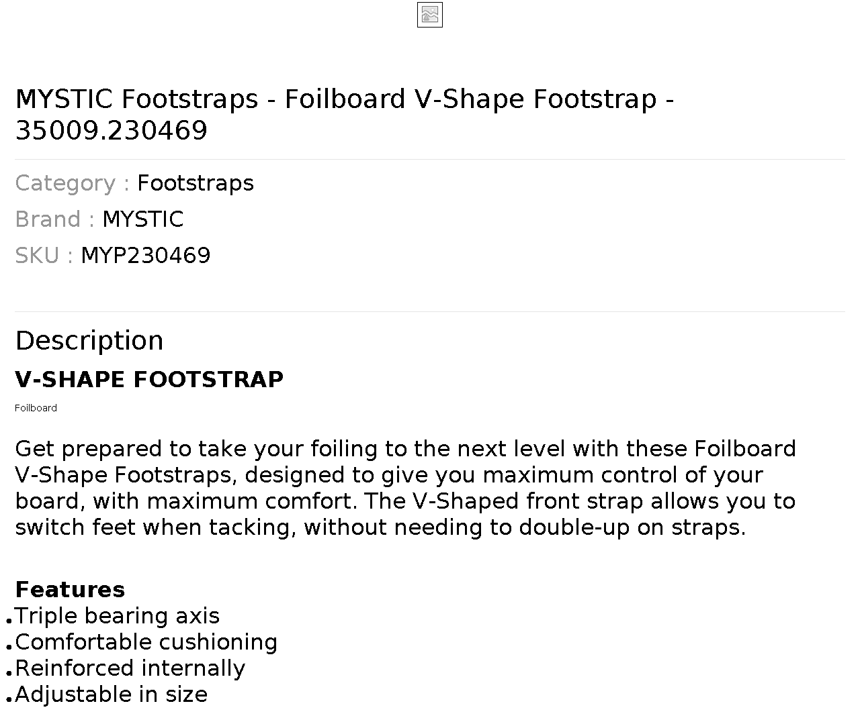Screen dimensions: 860x722
Task: Select the SKU value MYP230469
Action: [x=146, y=255]
